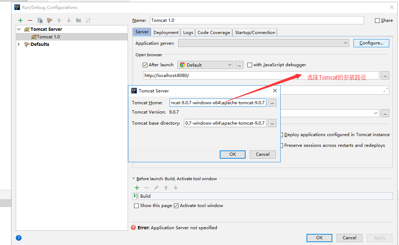399x245 pixels.
Task: Remove before-launch task minus icon
Action: tap(147, 188)
